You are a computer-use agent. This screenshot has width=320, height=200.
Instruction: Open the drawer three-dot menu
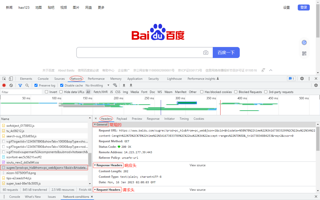point(4,197)
